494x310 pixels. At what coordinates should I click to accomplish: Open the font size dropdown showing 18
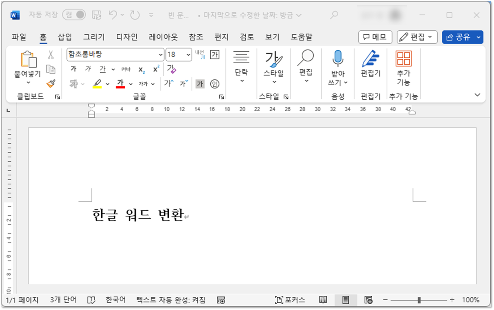tap(188, 55)
